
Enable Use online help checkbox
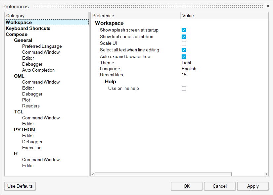(x=184, y=89)
